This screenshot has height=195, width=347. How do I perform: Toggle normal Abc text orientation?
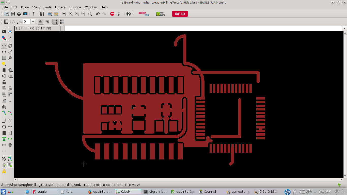click(x=41, y=22)
